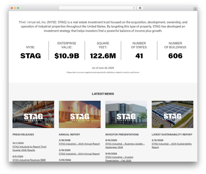Click the '10/1/2026' press release date

[x=18, y=143]
